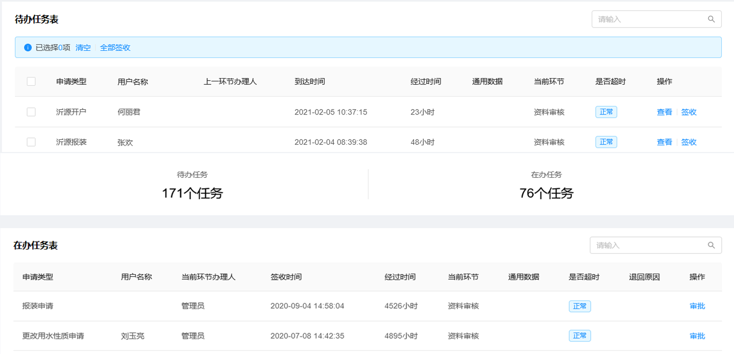Screen dimensions: 734x354
Task: Click 查看 for 何丽君's task
Action: tap(664, 112)
